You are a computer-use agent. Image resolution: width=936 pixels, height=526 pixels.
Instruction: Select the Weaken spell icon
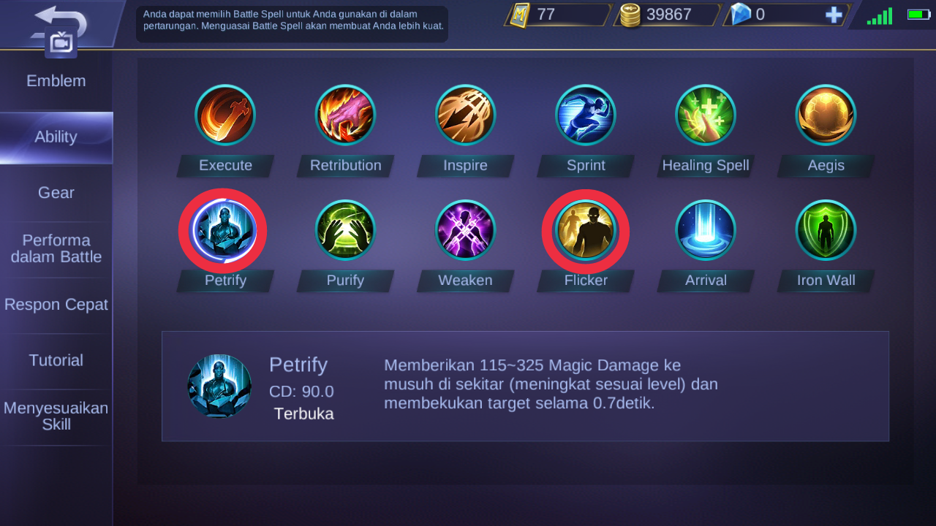(x=465, y=230)
